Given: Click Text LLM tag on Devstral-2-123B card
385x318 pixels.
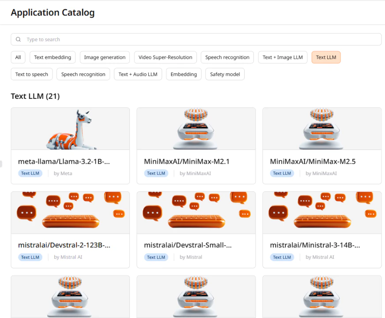Looking at the screenshot, I should coord(30,257).
